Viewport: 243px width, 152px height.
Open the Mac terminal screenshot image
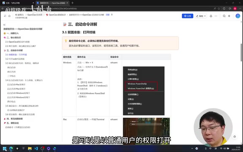(x=146, y=131)
